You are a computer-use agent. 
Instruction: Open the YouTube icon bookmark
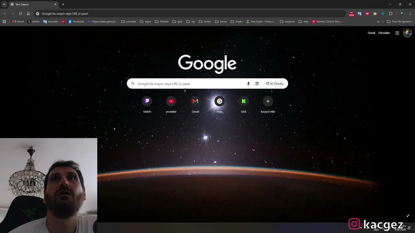(x=63, y=22)
